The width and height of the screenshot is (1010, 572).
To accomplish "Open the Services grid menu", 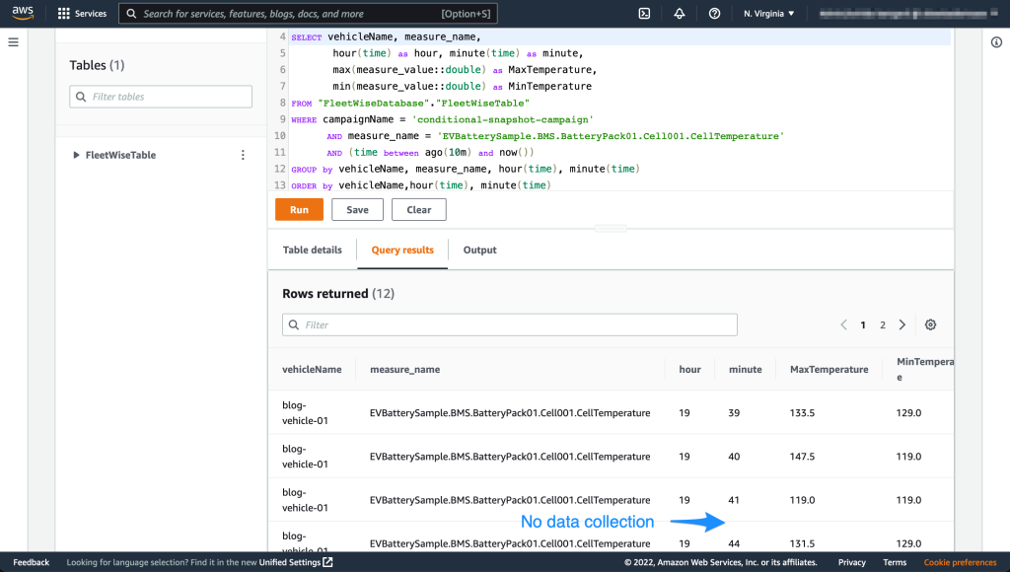I will [83, 14].
